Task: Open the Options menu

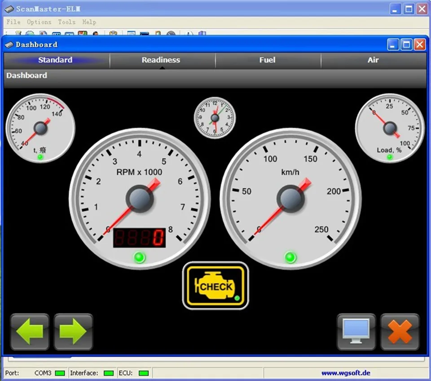Action: pos(39,22)
